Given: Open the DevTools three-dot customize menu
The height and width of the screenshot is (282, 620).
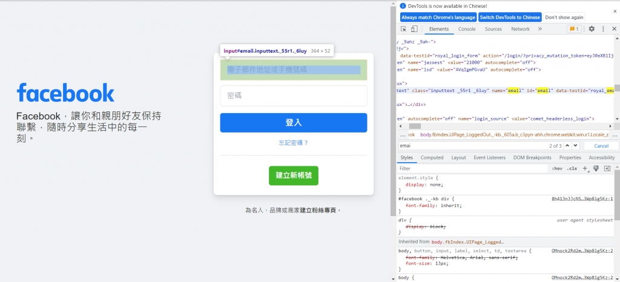Looking at the screenshot, I should click(603, 29).
